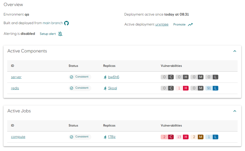Open the compute job link
The height and width of the screenshot is (151, 245).
click(x=18, y=137)
